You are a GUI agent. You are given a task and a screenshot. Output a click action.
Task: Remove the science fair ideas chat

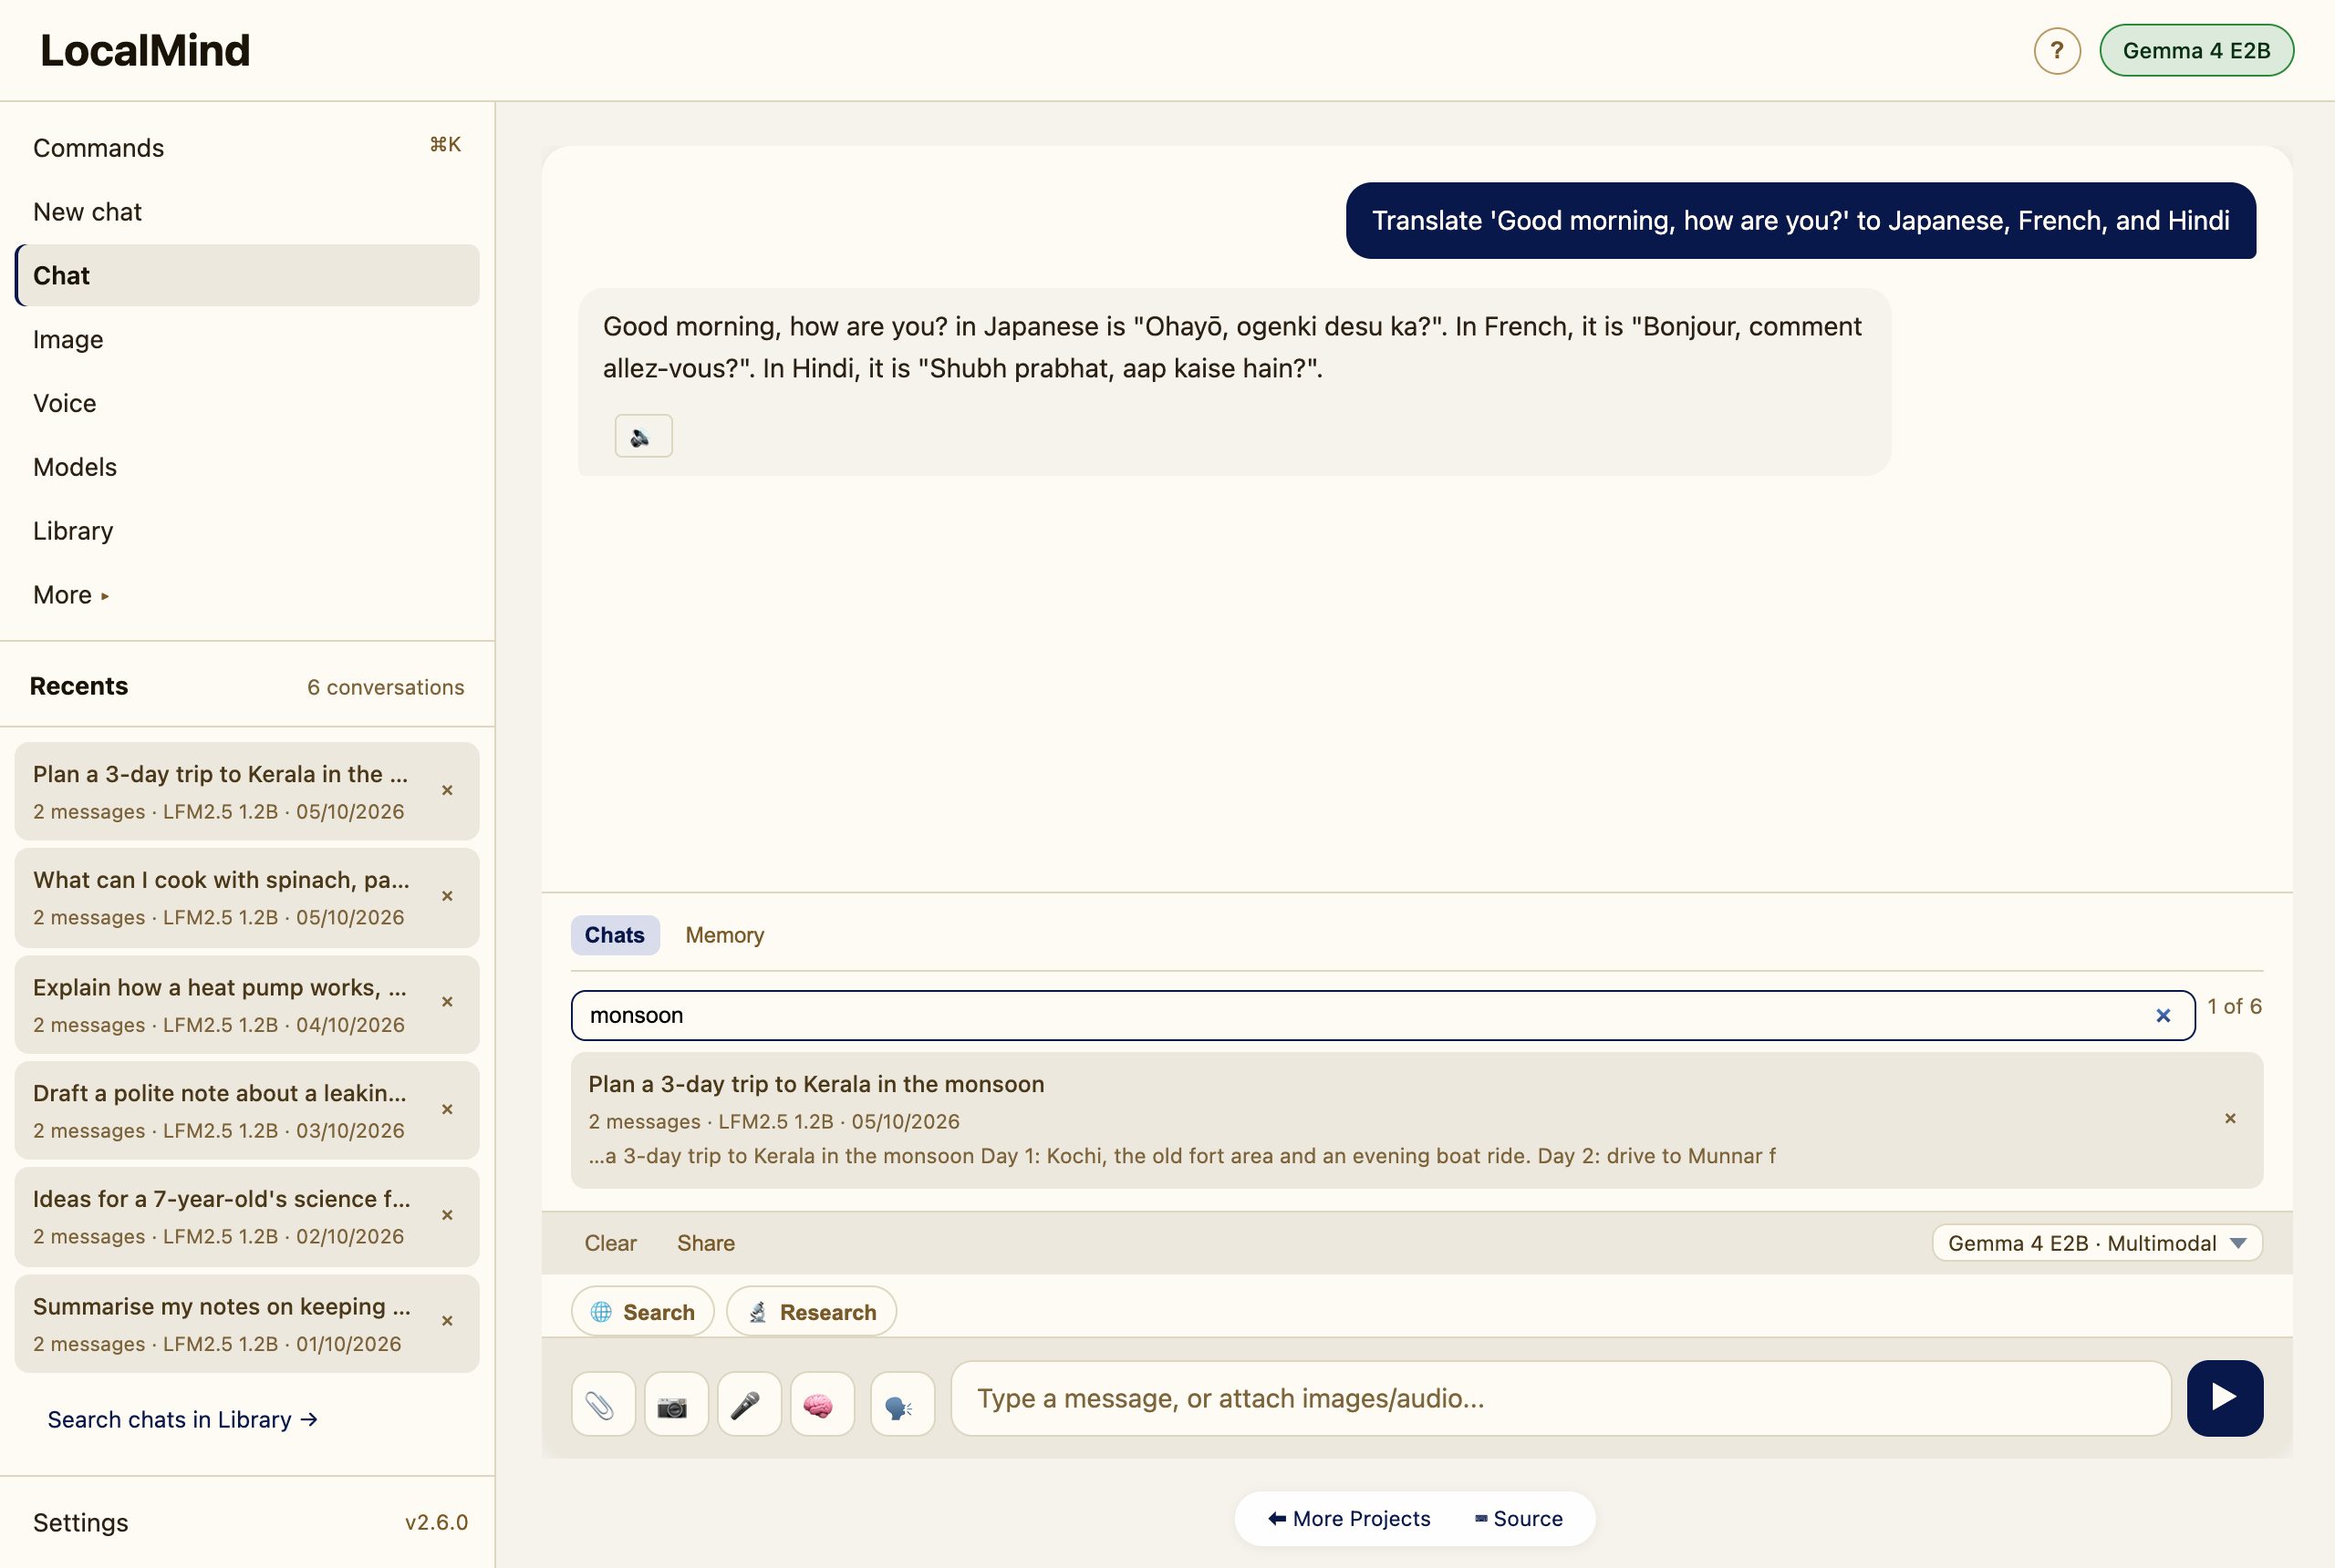point(447,1215)
